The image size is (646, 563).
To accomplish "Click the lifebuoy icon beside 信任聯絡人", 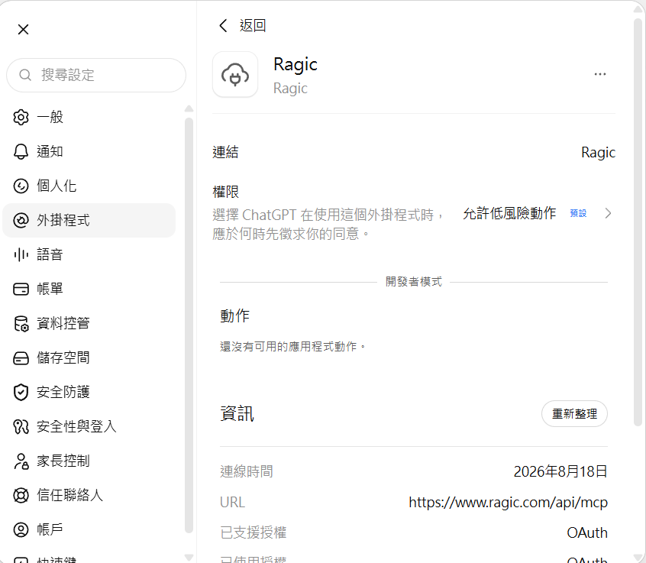I will [21, 495].
